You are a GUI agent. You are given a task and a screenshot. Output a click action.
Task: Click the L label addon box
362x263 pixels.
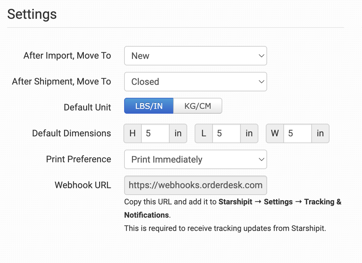pyautogui.click(x=204, y=133)
